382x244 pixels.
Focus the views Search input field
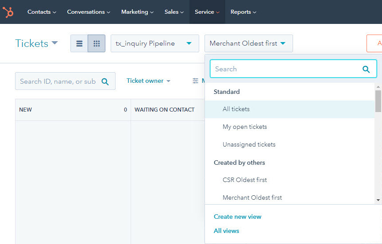coord(293,69)
